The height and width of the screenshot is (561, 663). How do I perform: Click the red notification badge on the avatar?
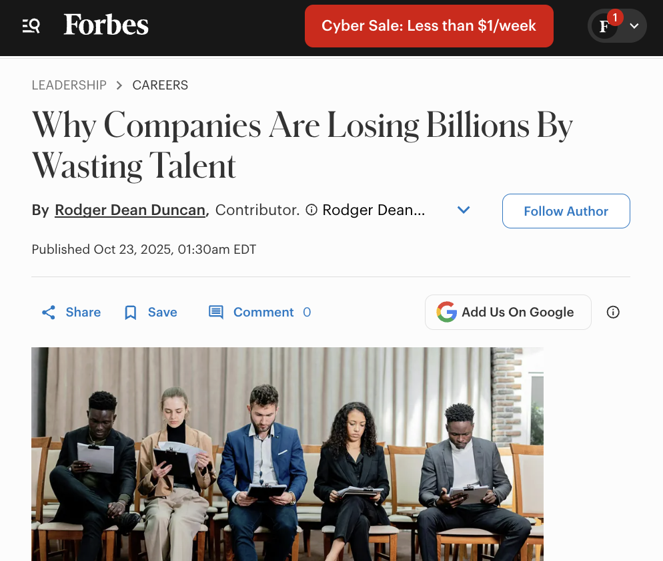pyautogui.click(x=614, y=17)
